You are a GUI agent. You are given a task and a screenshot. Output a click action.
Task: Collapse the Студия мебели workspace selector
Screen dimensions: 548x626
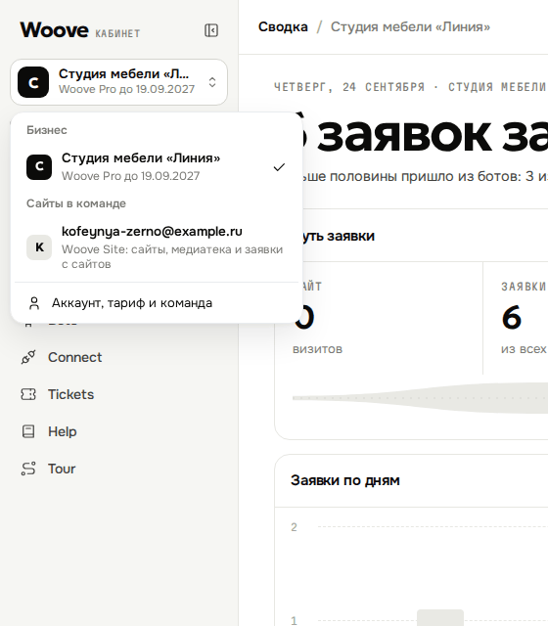tap(119, 82)
